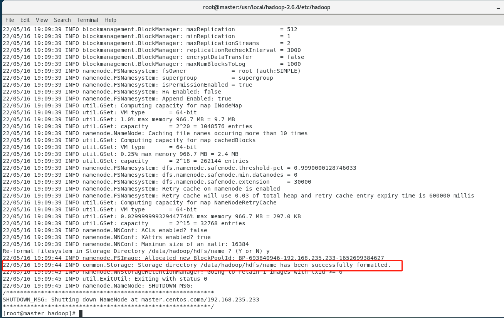Screen dimensions: 504x318
Task: Click the 'Going to retain 1 images' line
Action: coord(173,272)
